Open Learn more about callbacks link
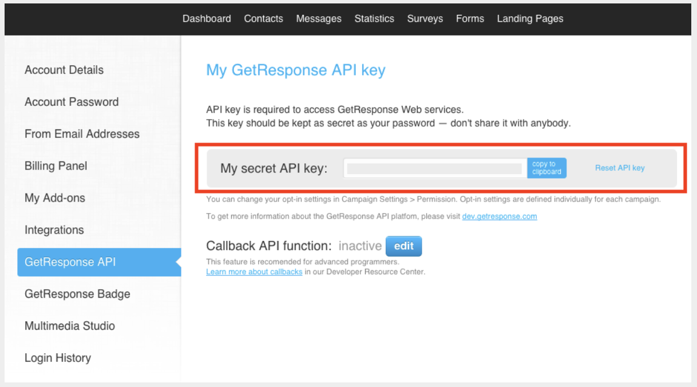The image size is (697, 387). pos(254,272)
